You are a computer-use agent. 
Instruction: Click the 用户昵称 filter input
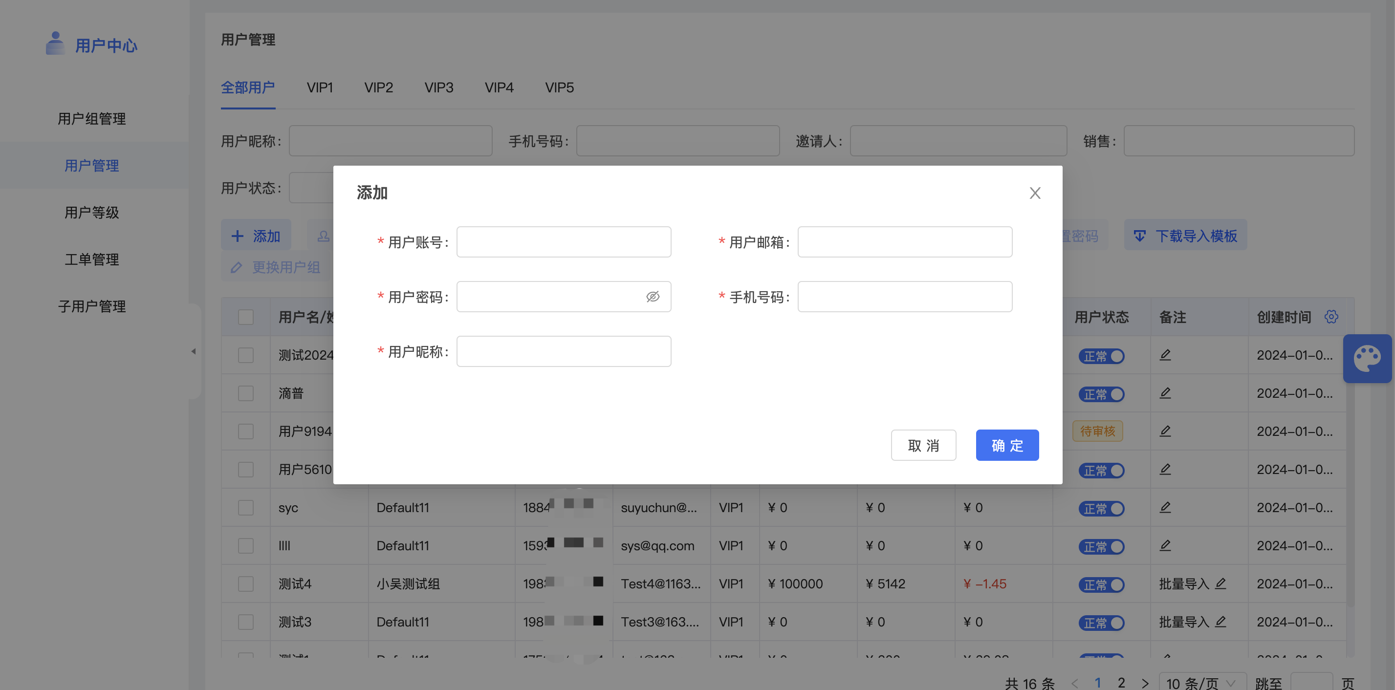pyautogui.click(x=391, y=141)
